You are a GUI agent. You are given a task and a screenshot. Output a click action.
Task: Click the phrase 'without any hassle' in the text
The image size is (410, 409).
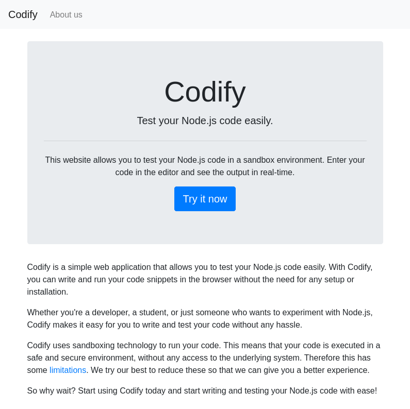pos(267,325)
